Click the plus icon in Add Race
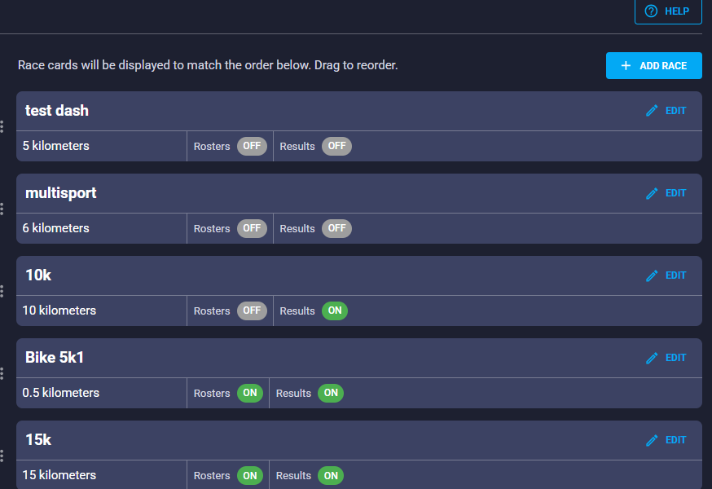712x489 pixels. pyautogui.click(x=626, y=65)
